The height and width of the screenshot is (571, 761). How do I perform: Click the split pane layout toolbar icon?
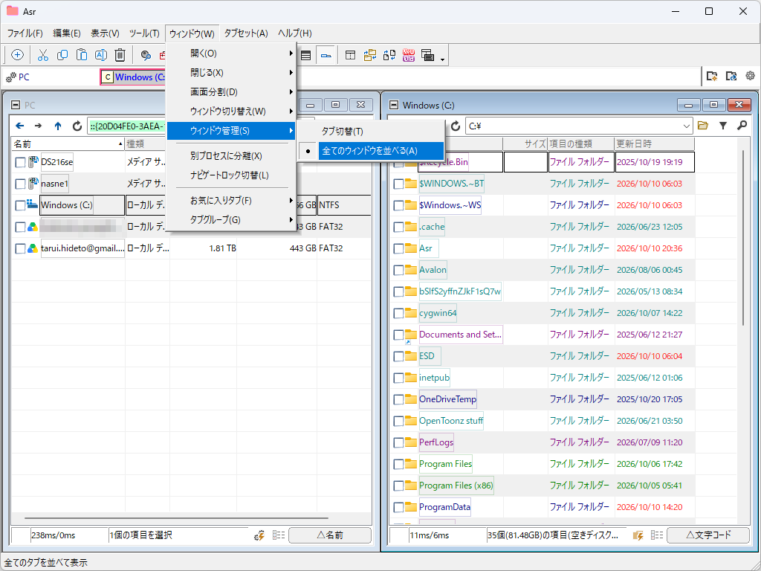(350, 55)
